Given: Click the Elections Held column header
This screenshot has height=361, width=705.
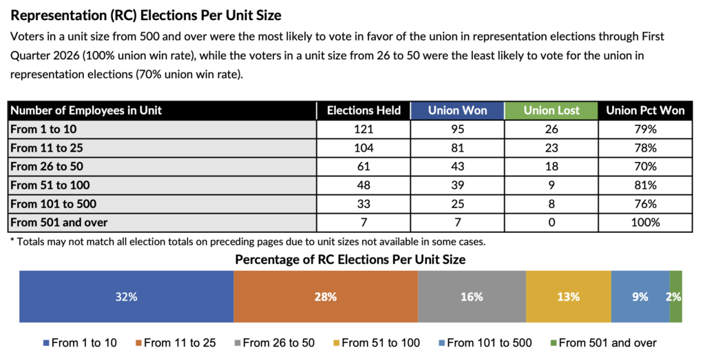Looking at the screenshot, I should (x=364, y=110).
